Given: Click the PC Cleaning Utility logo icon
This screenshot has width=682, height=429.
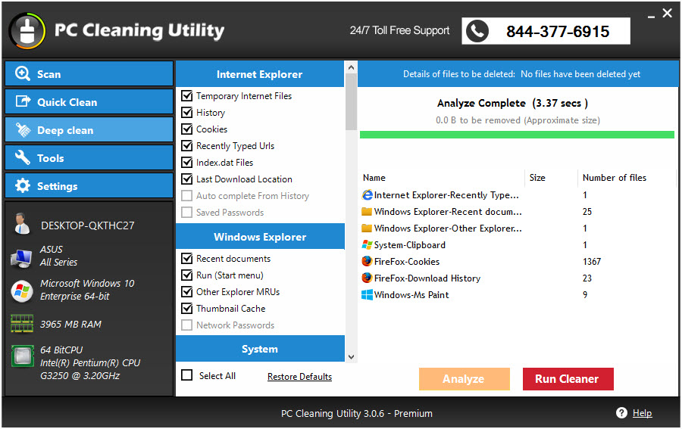Looking at the screenshot, I should (x=27, y=31).
